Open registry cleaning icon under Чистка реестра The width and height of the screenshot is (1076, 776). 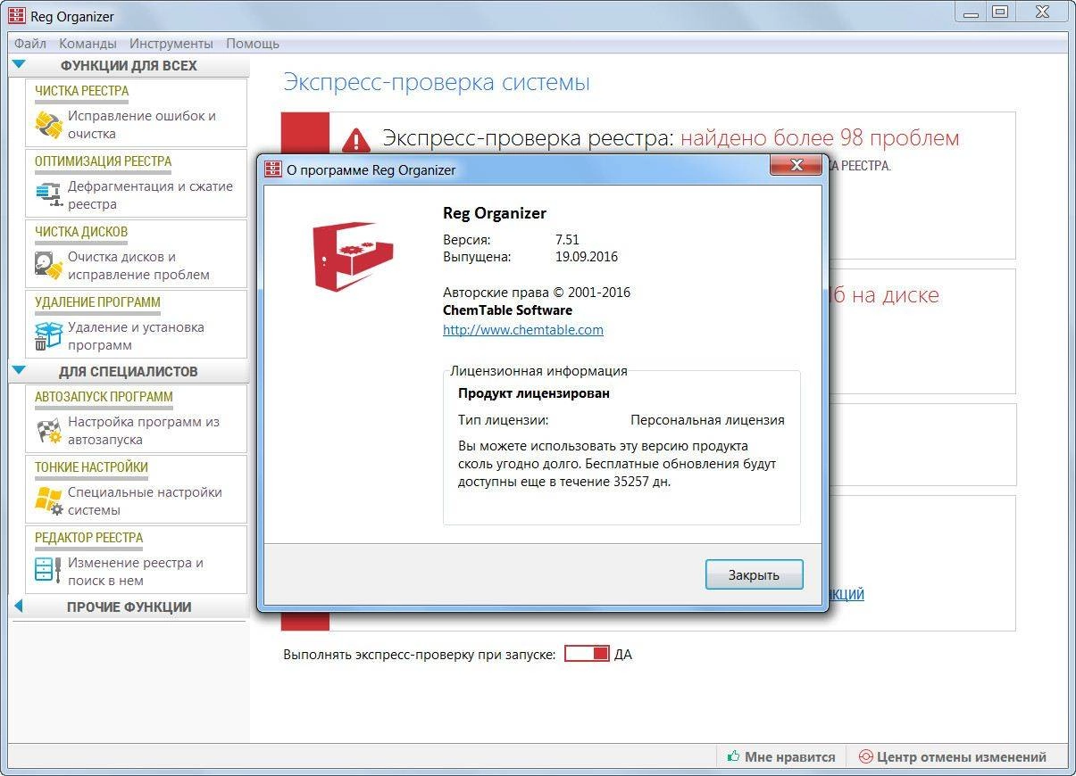click(48, 124)
